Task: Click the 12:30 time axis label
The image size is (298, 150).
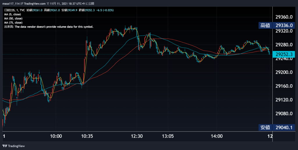Action: click(x=137, y=136)
